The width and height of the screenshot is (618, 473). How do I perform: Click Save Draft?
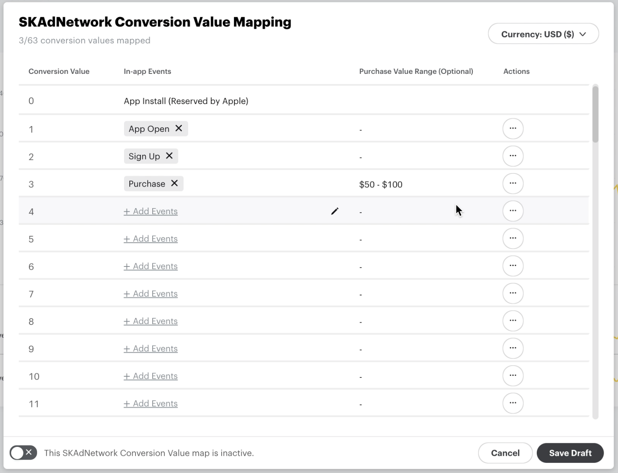570,453
